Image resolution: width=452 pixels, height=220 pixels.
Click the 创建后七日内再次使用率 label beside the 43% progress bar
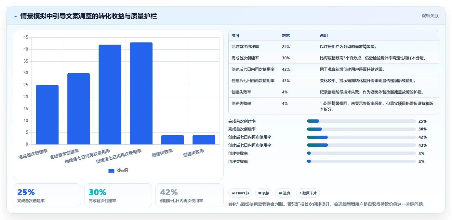(x=250, y=145)
